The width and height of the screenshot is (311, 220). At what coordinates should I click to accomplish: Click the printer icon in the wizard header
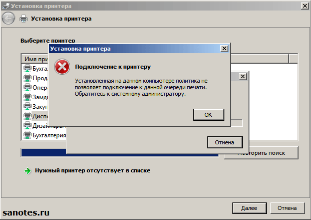[x=23, y=19]
